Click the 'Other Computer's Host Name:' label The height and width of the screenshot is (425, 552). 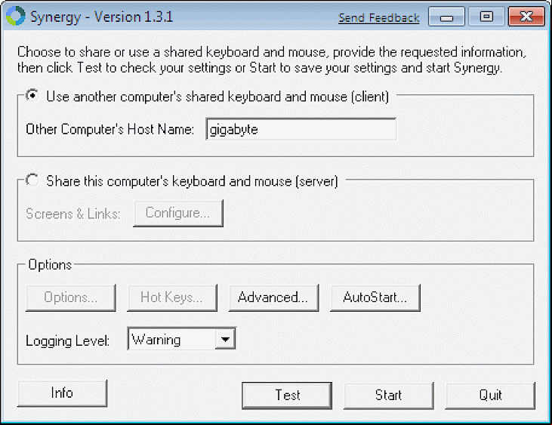click(109, 129)
